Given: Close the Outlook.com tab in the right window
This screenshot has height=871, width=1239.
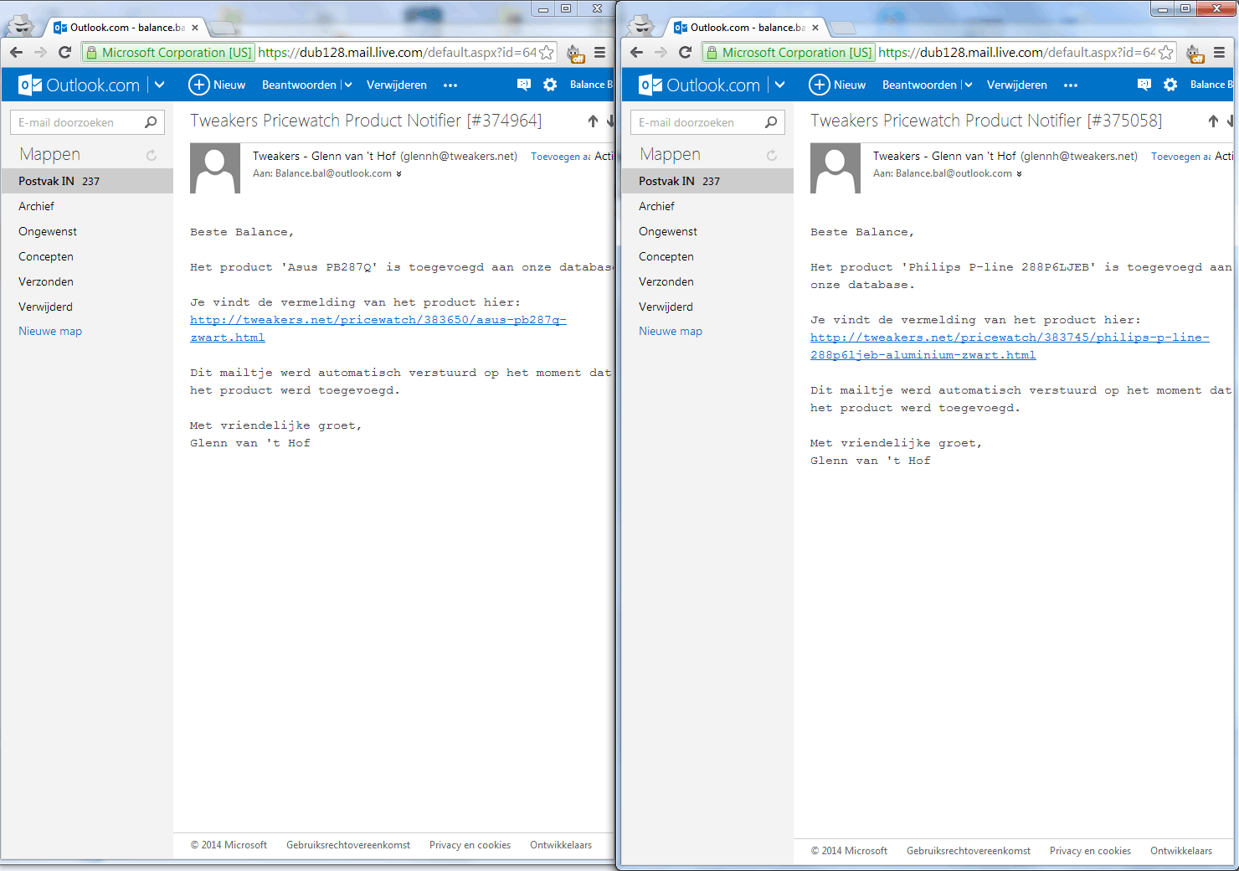Looking at the screenshot, I should point(815,28).
